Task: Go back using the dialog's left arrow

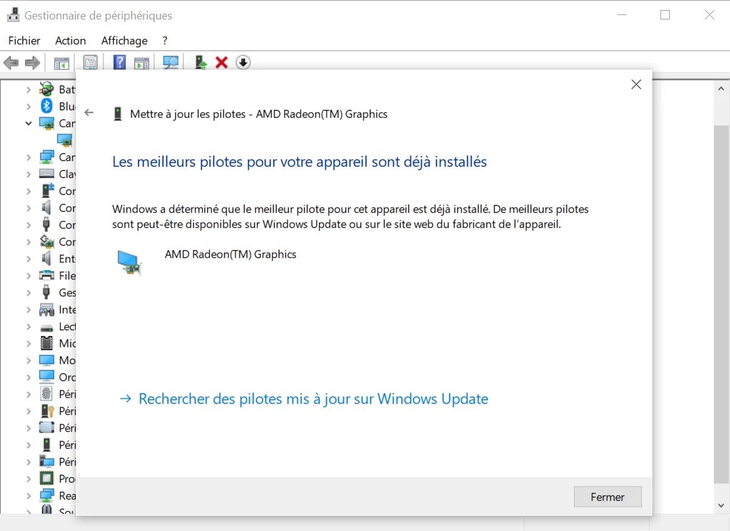Action: [x=89, y=113]
